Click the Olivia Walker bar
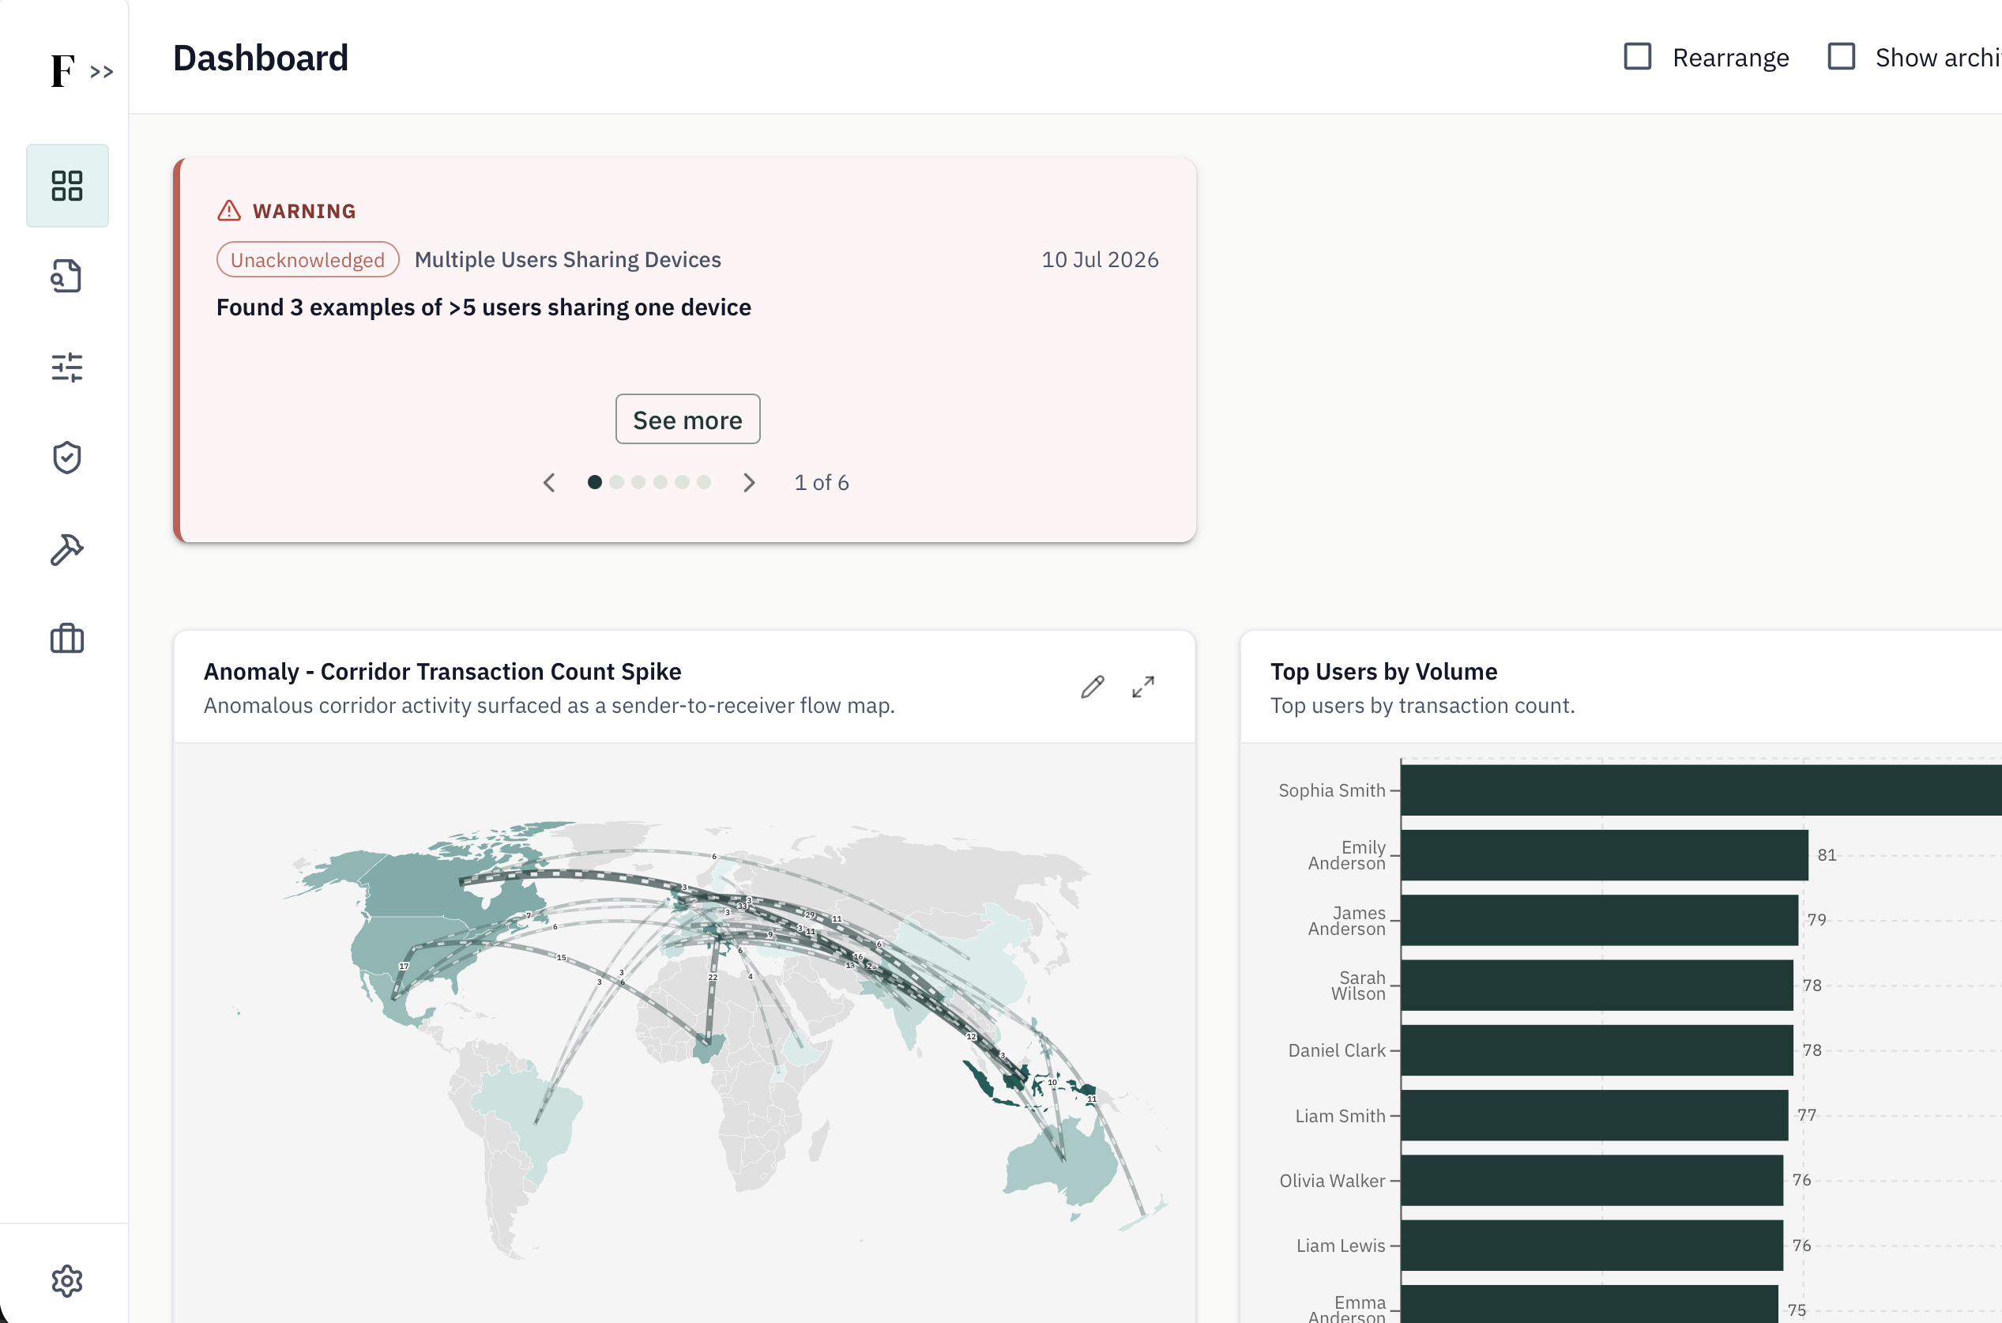Viewport: 2002px width, 1323px height. [1592, 1181]
